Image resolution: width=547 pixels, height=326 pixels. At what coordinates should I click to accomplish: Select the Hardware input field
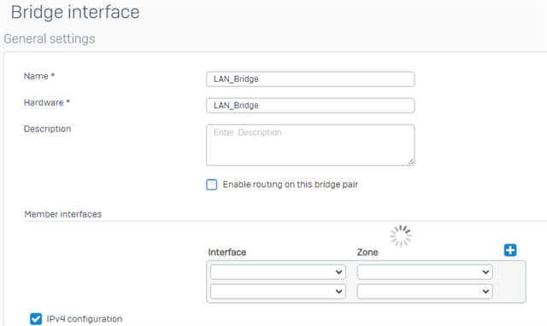[x=310, y=106]
